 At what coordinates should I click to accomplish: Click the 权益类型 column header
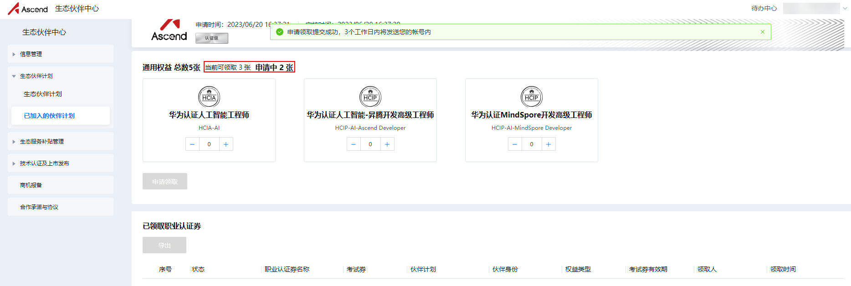pos(578,269)
